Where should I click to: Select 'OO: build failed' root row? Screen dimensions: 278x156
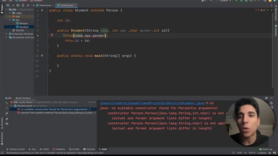[53, 102]
